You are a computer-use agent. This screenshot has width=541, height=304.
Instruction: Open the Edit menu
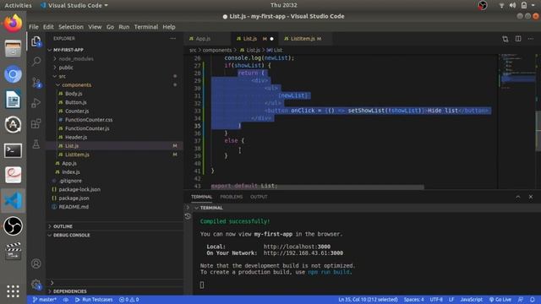point(48,27)
